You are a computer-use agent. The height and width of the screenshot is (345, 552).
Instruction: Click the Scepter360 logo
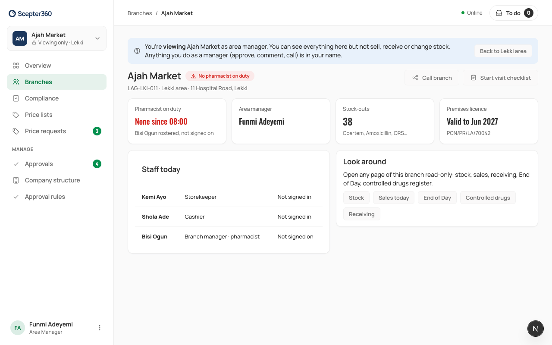tap(30, 13)
